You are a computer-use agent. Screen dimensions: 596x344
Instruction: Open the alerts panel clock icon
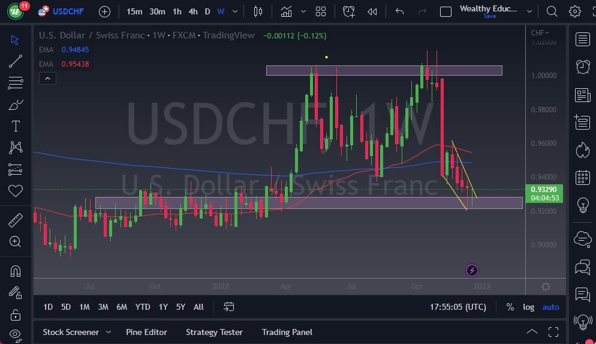[x=582, y=67]
